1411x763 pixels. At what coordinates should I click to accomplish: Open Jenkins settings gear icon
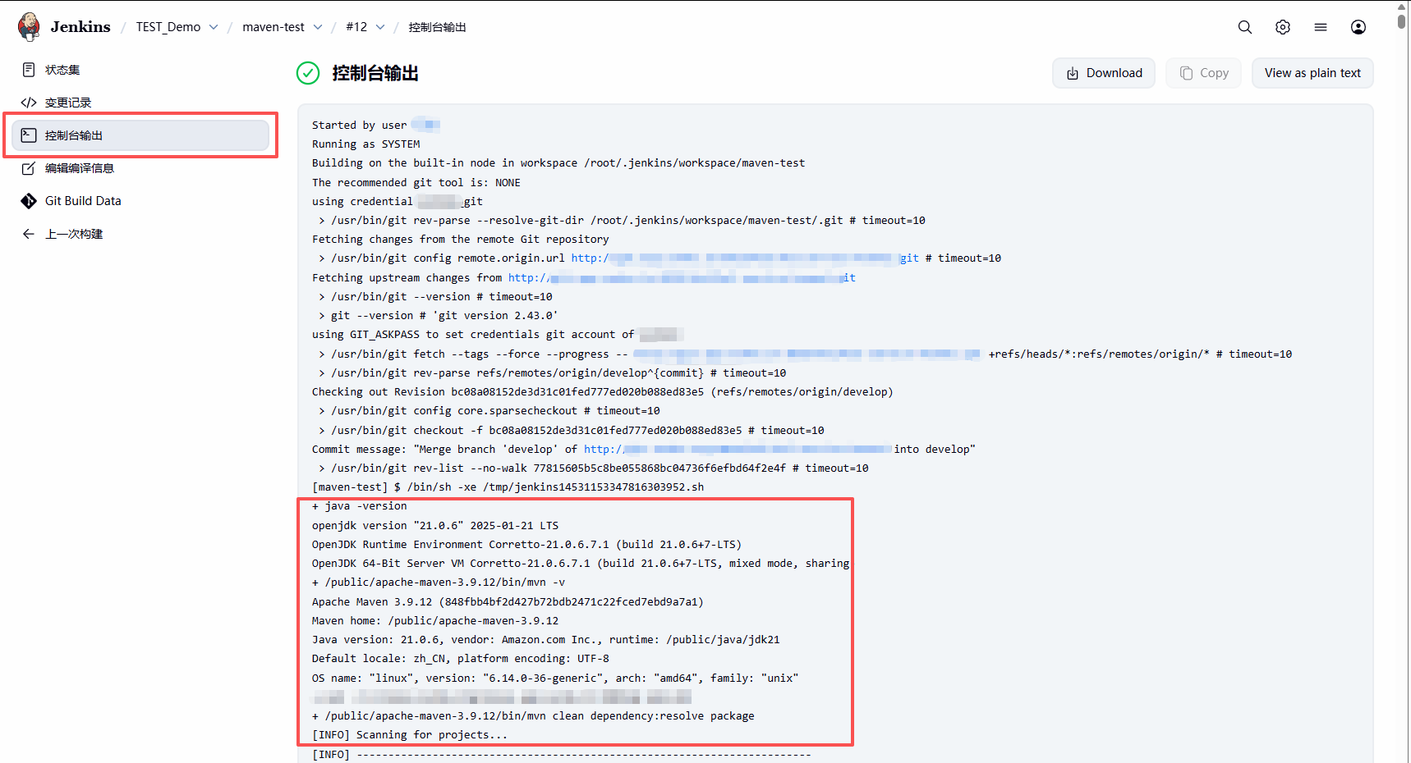(1283, 27)
